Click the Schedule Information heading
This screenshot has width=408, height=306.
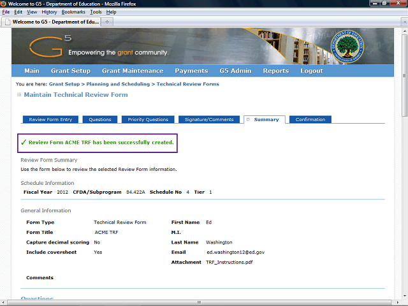tap(47, 183)
